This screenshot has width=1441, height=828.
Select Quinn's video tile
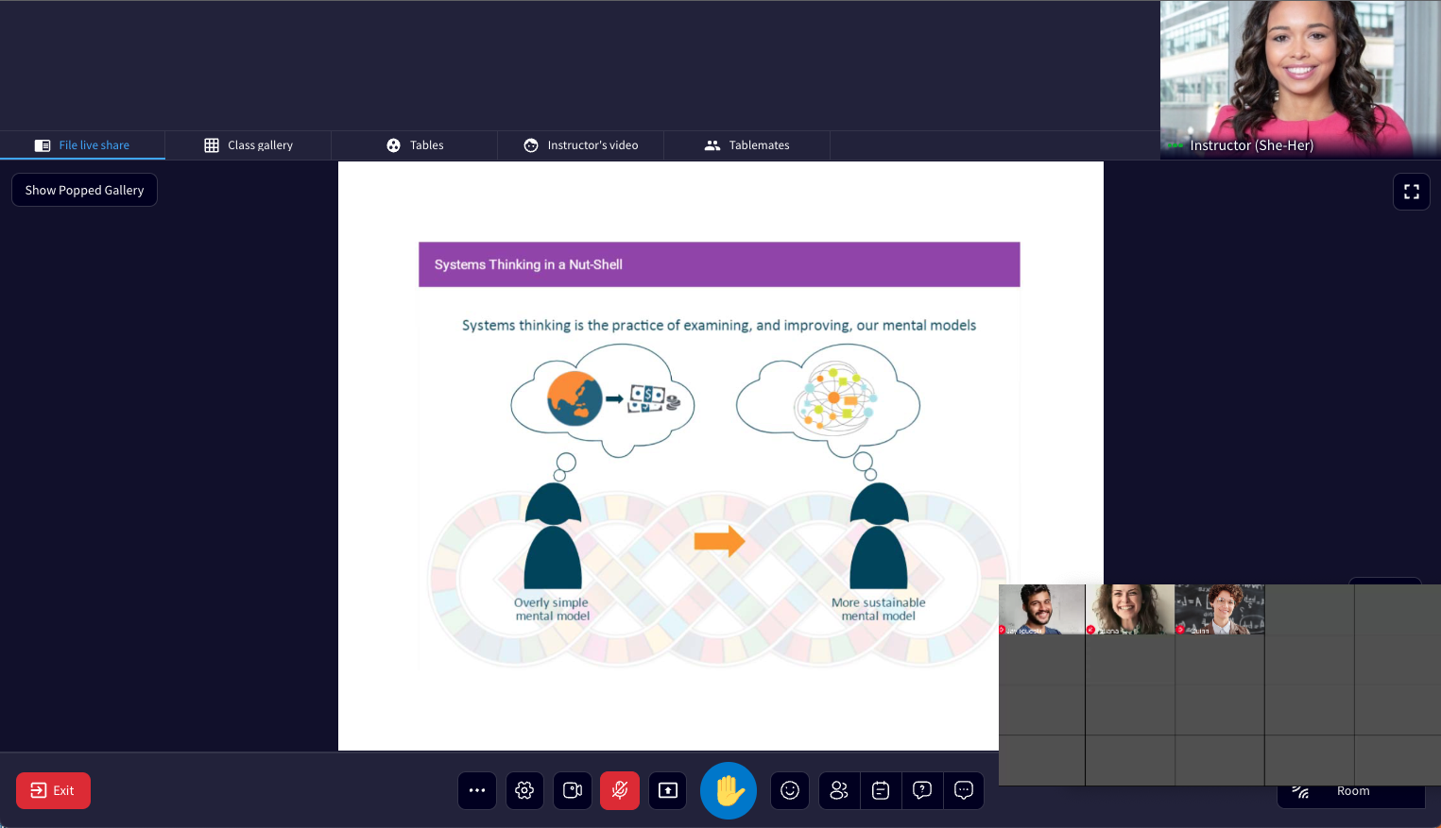(x=1220, y=609)
